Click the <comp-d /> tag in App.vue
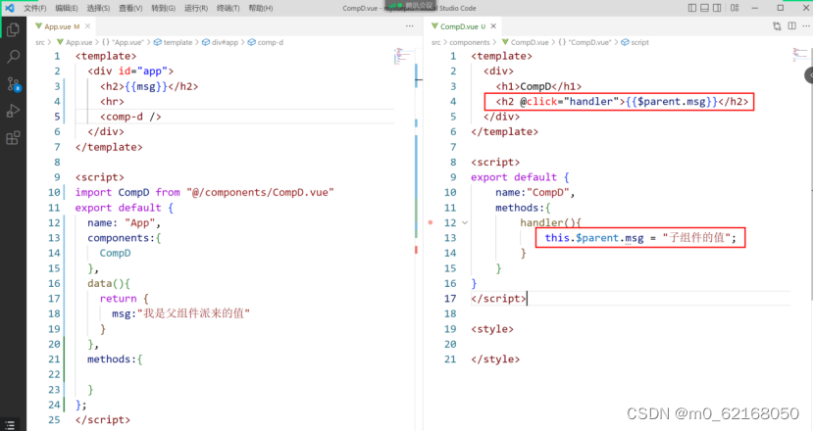814x431 pixels. 130,117
